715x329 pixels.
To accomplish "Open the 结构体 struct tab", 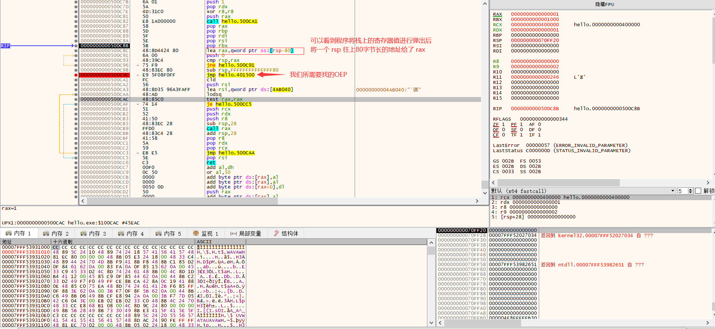I will point(286,233).
